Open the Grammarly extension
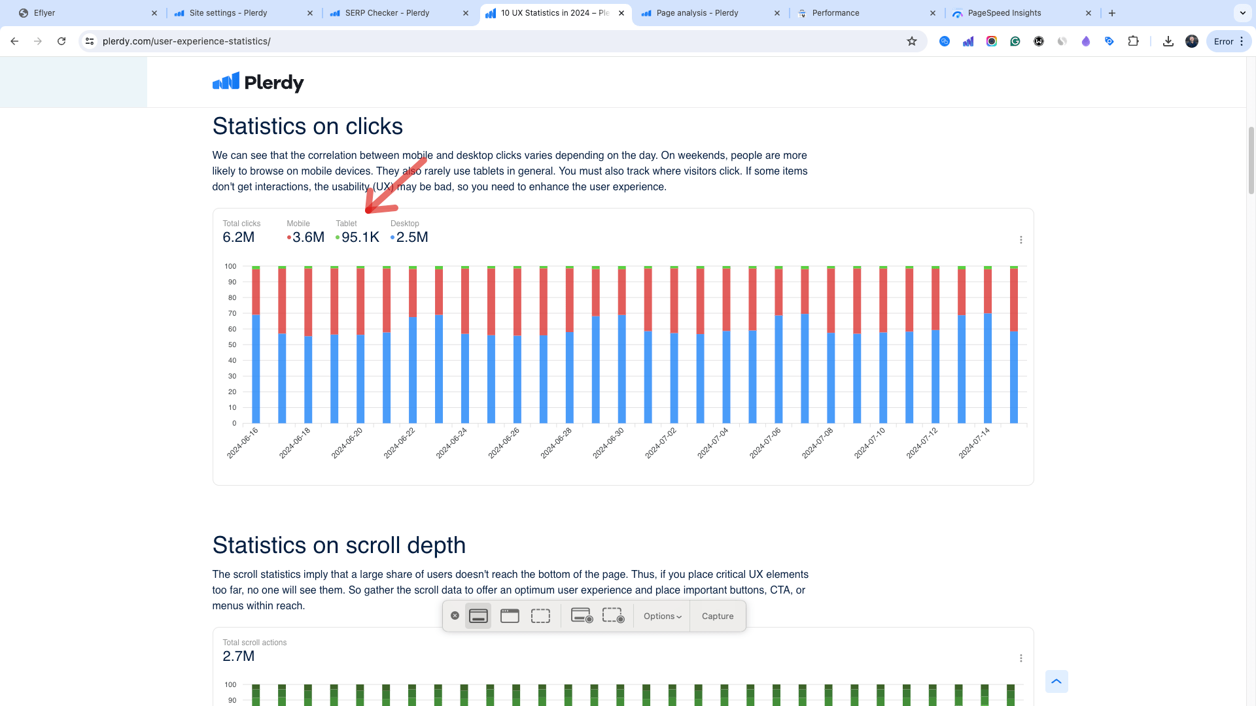 coord(1015,41)
